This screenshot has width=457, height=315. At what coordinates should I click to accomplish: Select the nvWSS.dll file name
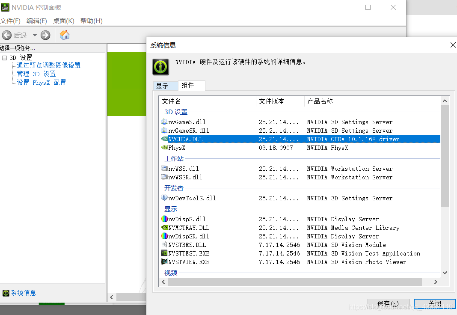[x=184, y=169]
